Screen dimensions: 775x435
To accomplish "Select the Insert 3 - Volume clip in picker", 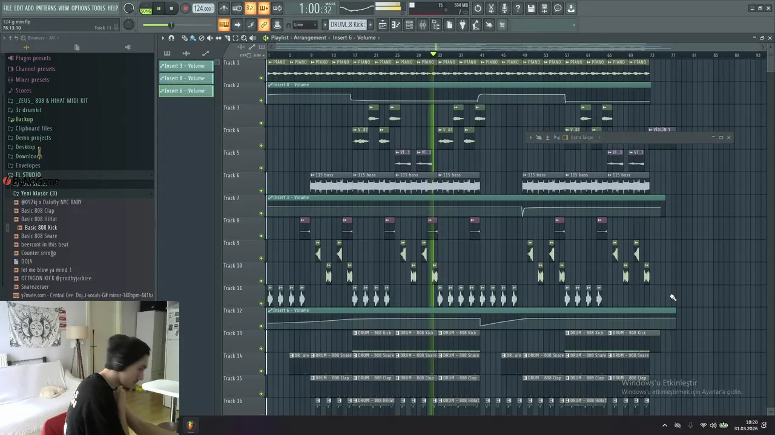I will tap(186, 66).
